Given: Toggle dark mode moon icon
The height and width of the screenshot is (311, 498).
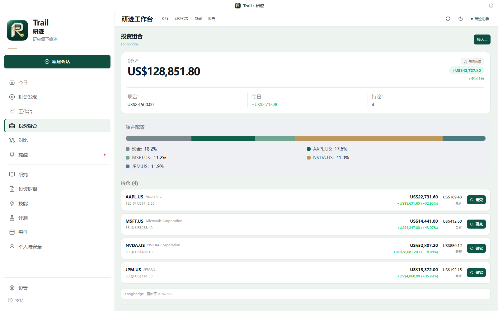Looking at the screenshot, I should click(x=461, y=19).
